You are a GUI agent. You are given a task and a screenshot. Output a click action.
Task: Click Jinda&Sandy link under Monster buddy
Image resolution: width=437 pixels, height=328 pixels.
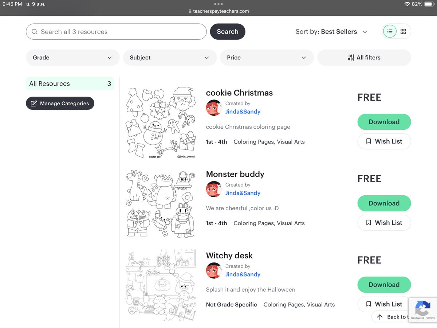tap(243, 193)
